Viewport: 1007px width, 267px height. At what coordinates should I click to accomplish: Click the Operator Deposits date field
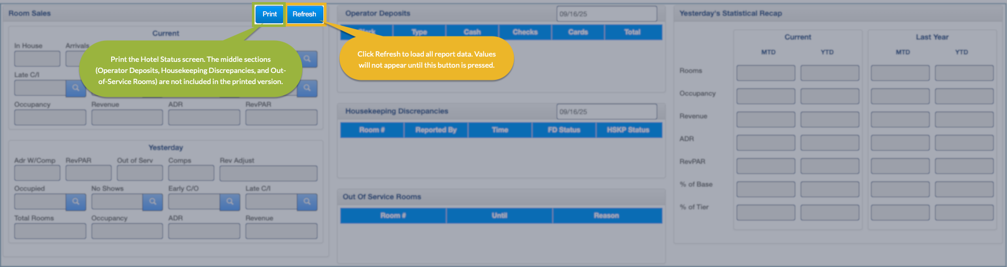click(606, 14)
